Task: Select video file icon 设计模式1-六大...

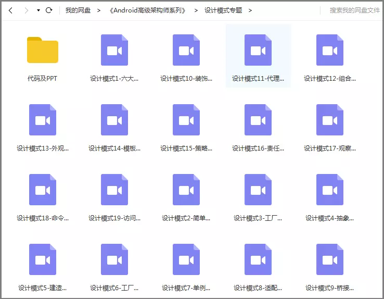Action: tap(114, 50)
